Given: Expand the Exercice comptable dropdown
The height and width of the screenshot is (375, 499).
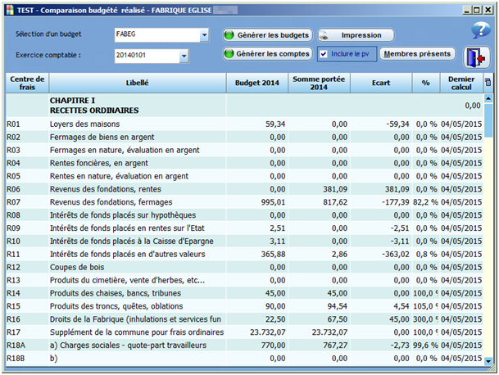Looking at the screenshot, I should click(x=184, y=56).
